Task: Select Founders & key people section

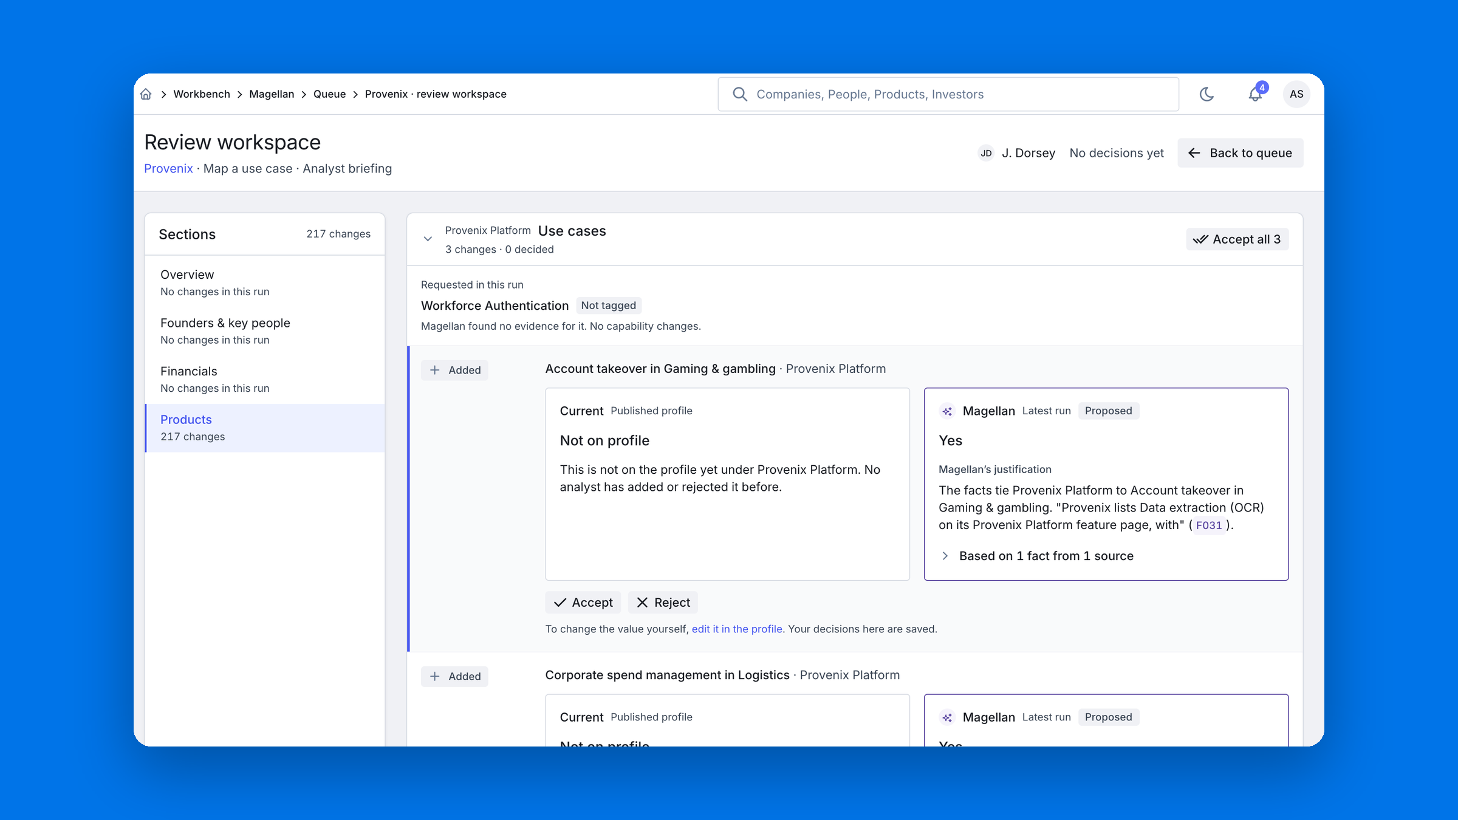Action: point(265,331)
